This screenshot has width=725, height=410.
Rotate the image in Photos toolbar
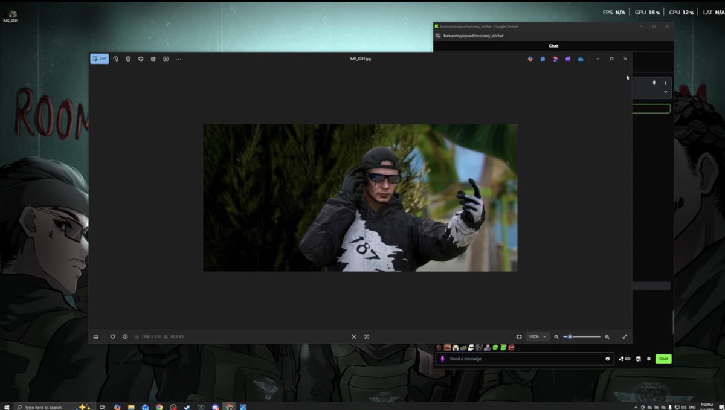[115, 59]
